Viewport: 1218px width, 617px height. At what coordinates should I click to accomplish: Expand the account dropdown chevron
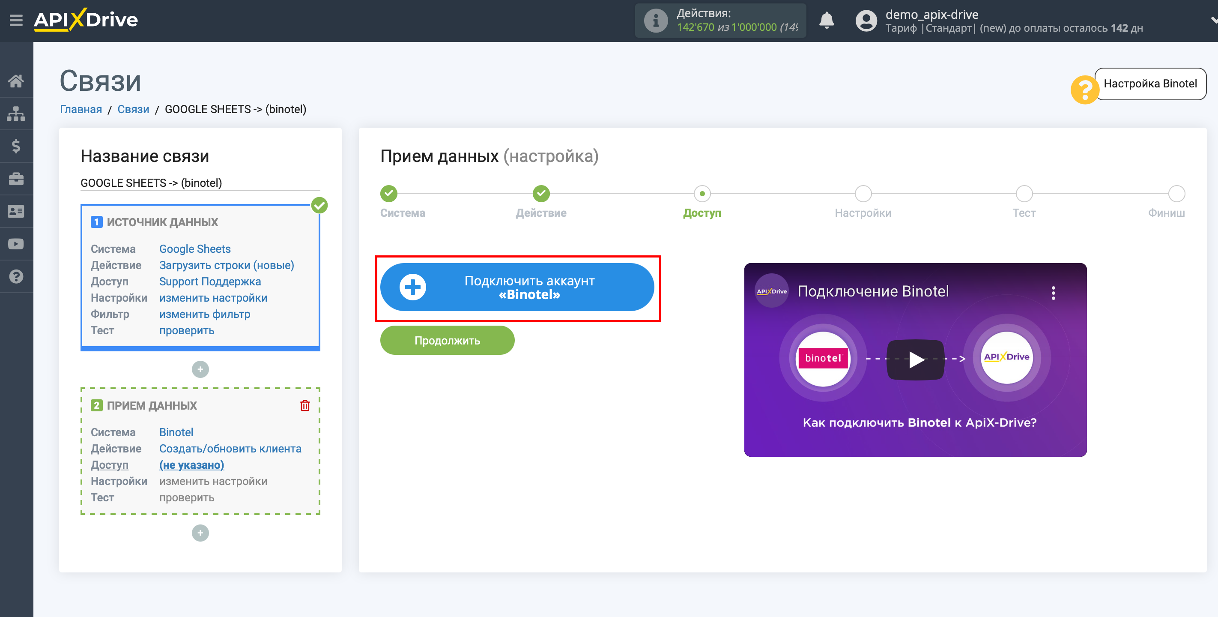[x=1213, y=20]
